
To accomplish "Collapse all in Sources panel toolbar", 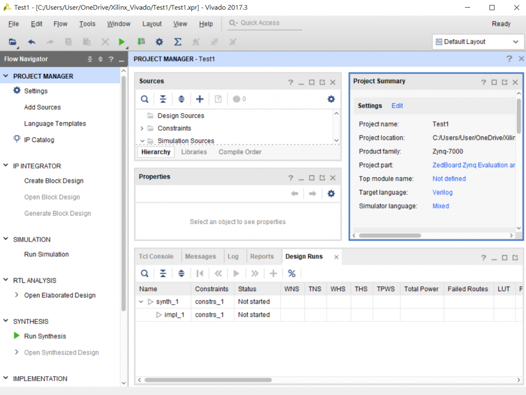I will [x=163, y=99].
